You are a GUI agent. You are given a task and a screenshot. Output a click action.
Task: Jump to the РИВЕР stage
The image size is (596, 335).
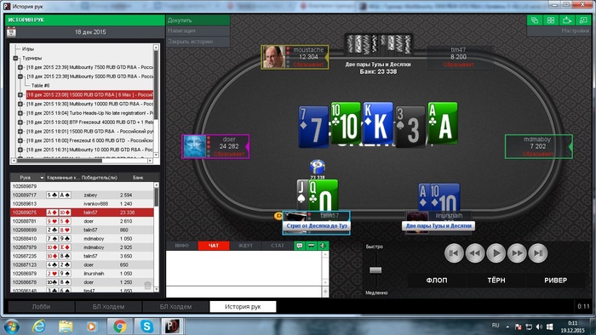555,280
